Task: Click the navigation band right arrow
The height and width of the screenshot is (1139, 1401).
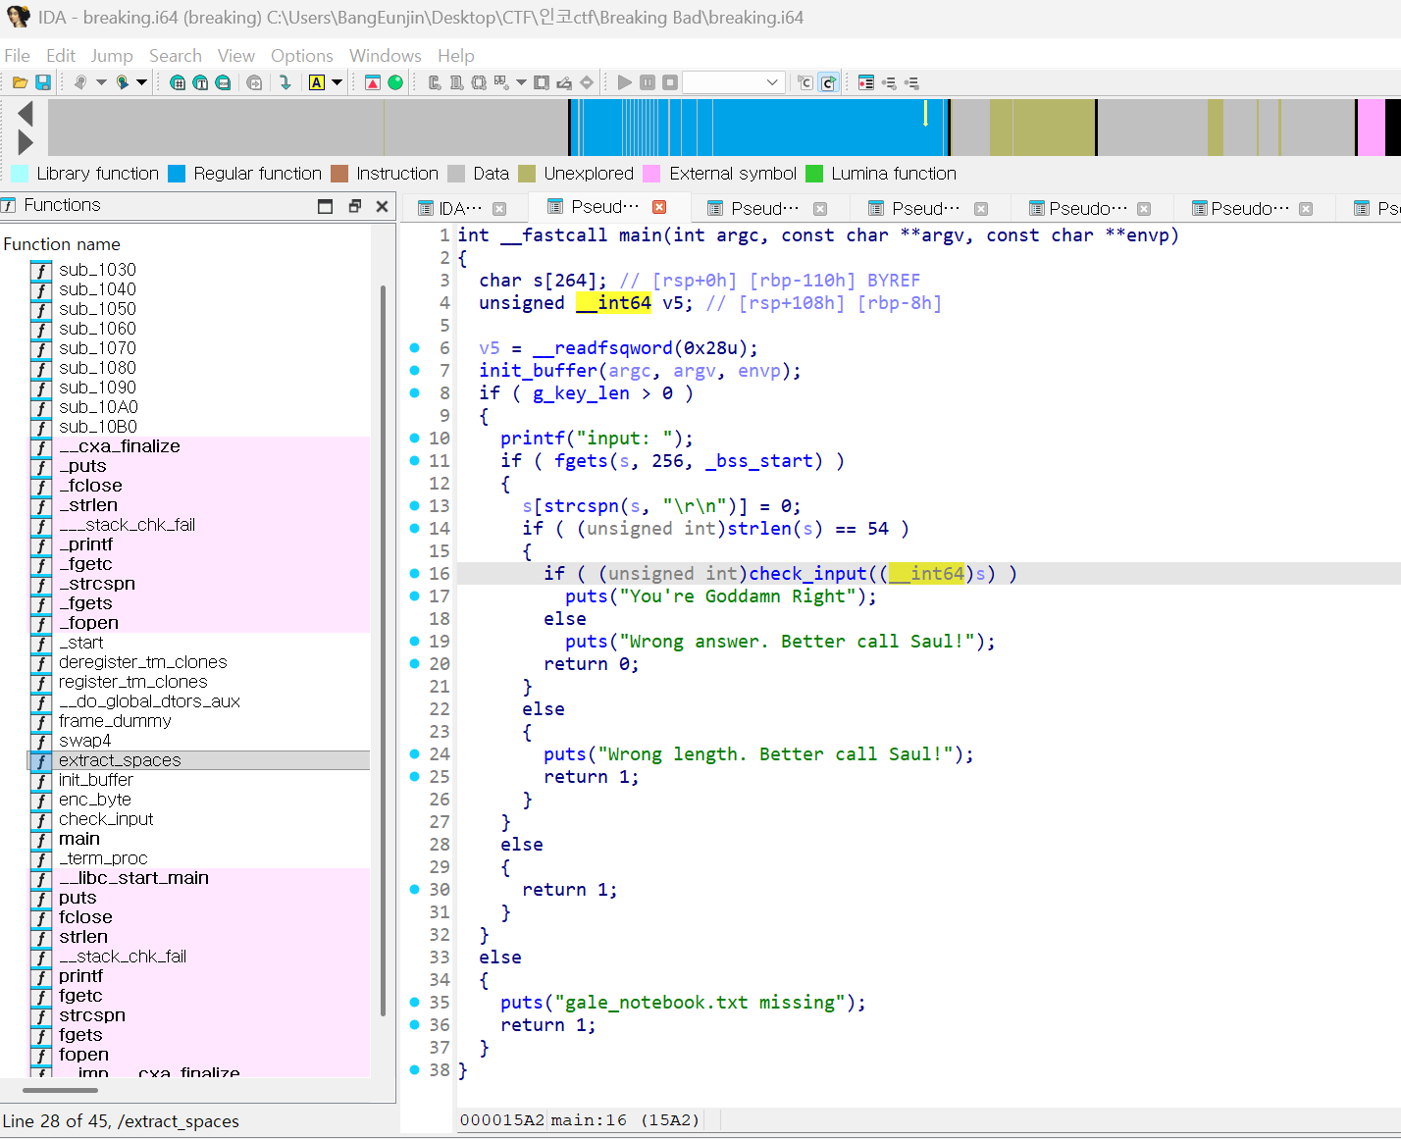Action: (26, 143)
